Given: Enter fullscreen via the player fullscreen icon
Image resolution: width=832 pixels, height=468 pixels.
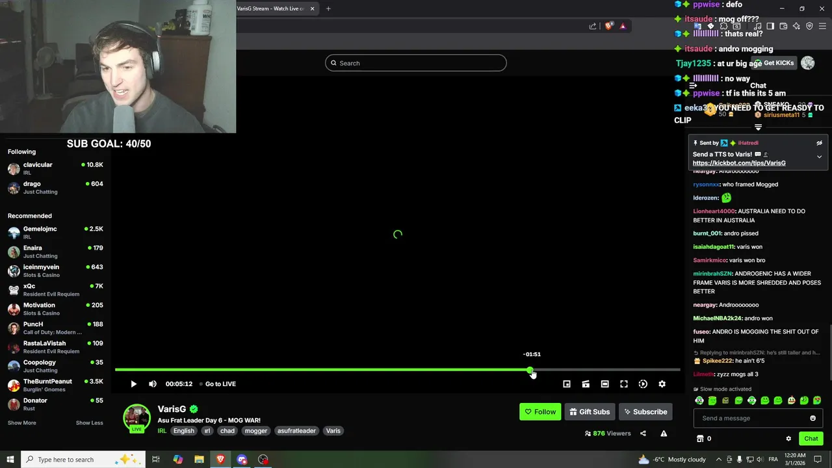Looking at the screenshot, I should (x=624, y=384).
